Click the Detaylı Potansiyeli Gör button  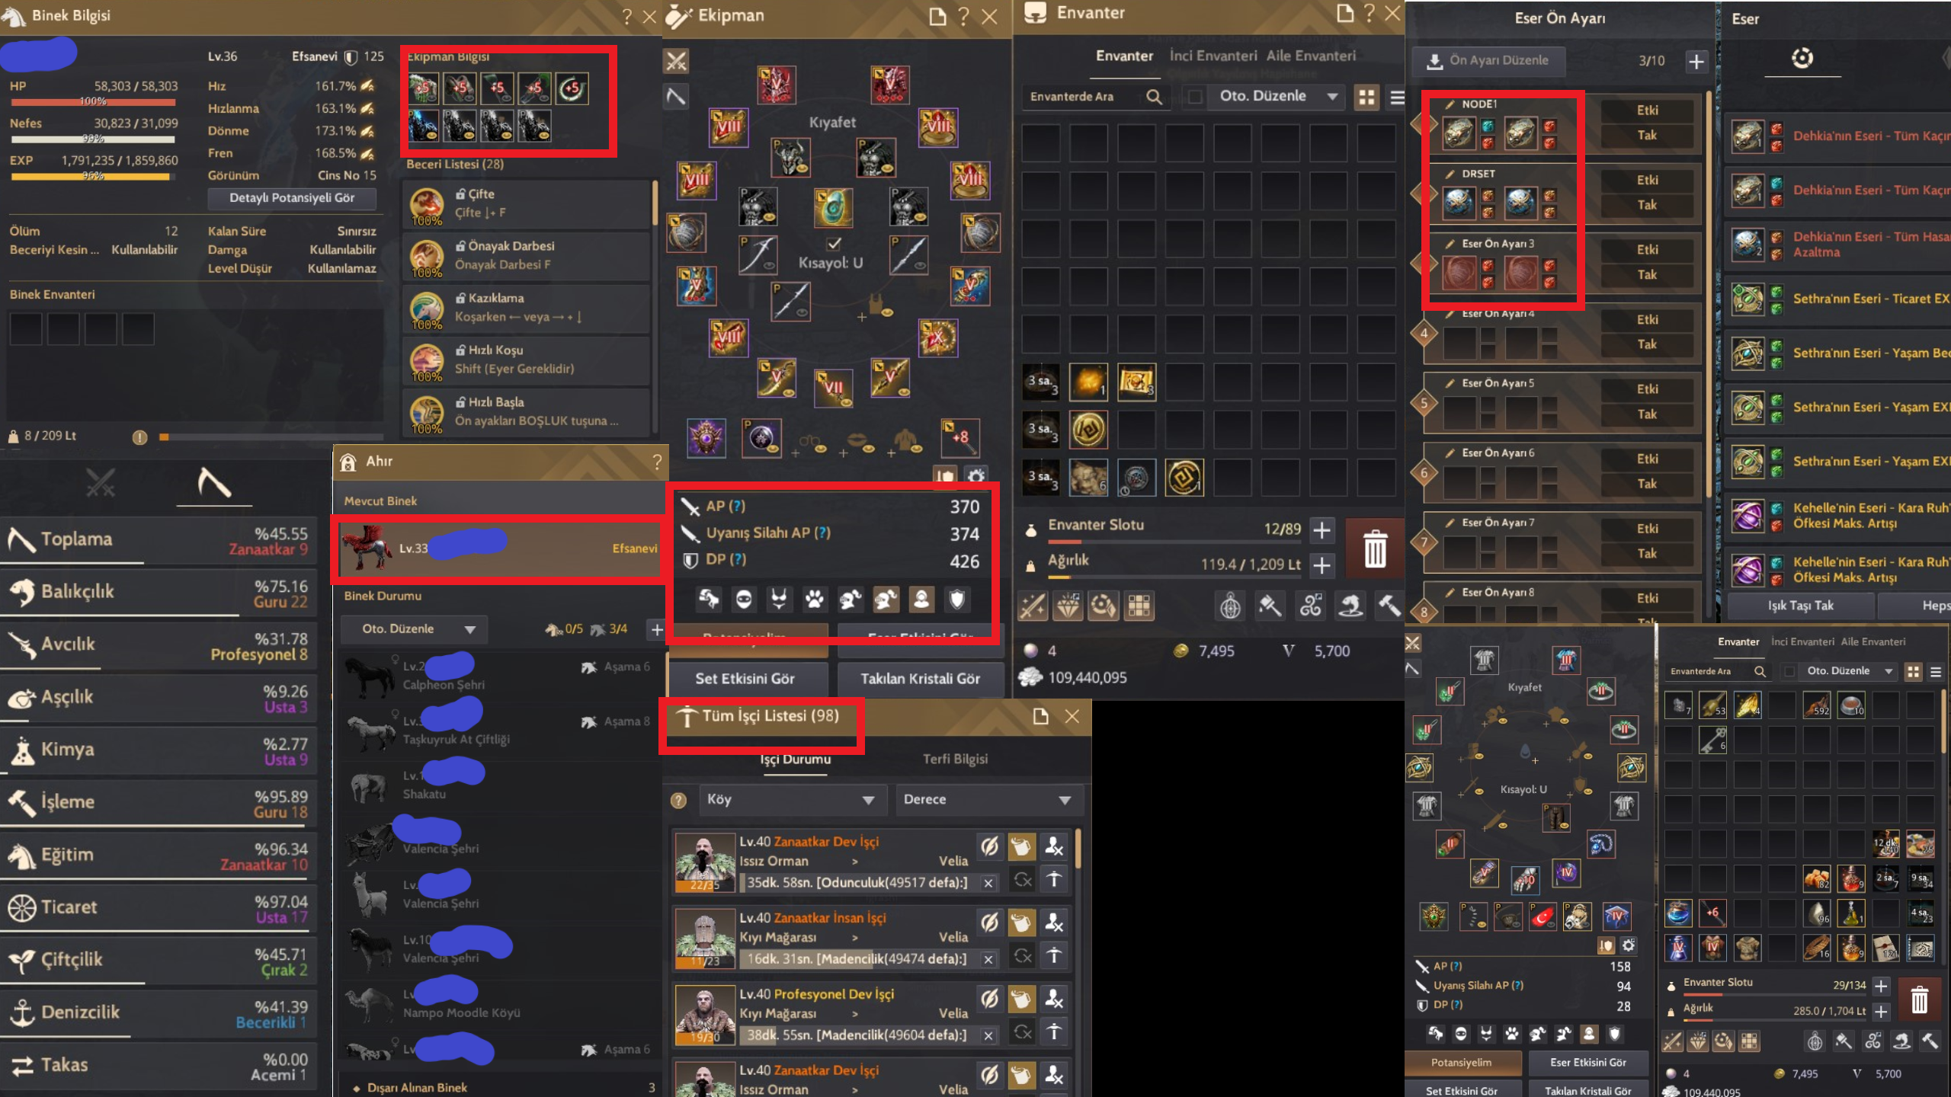(292, 198)
